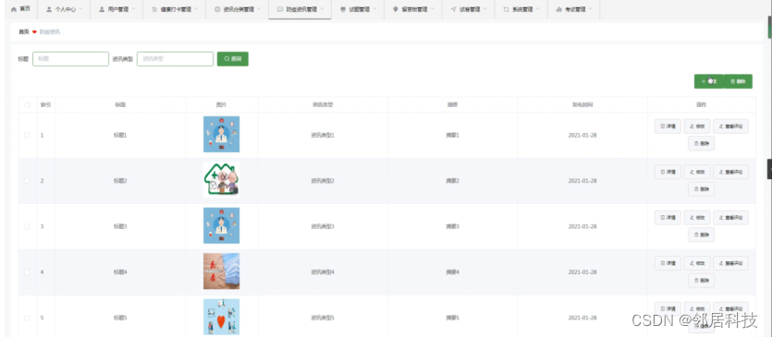Go to 首页 via the breadcrumb
The width and height of the screenshot is (772, 337).
click(24, 32)
